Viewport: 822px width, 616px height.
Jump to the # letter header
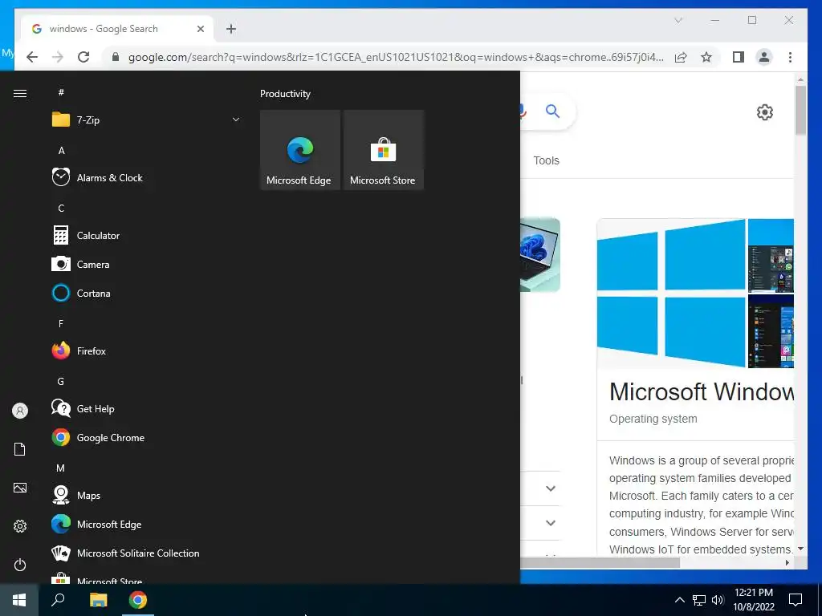[61, 92]
